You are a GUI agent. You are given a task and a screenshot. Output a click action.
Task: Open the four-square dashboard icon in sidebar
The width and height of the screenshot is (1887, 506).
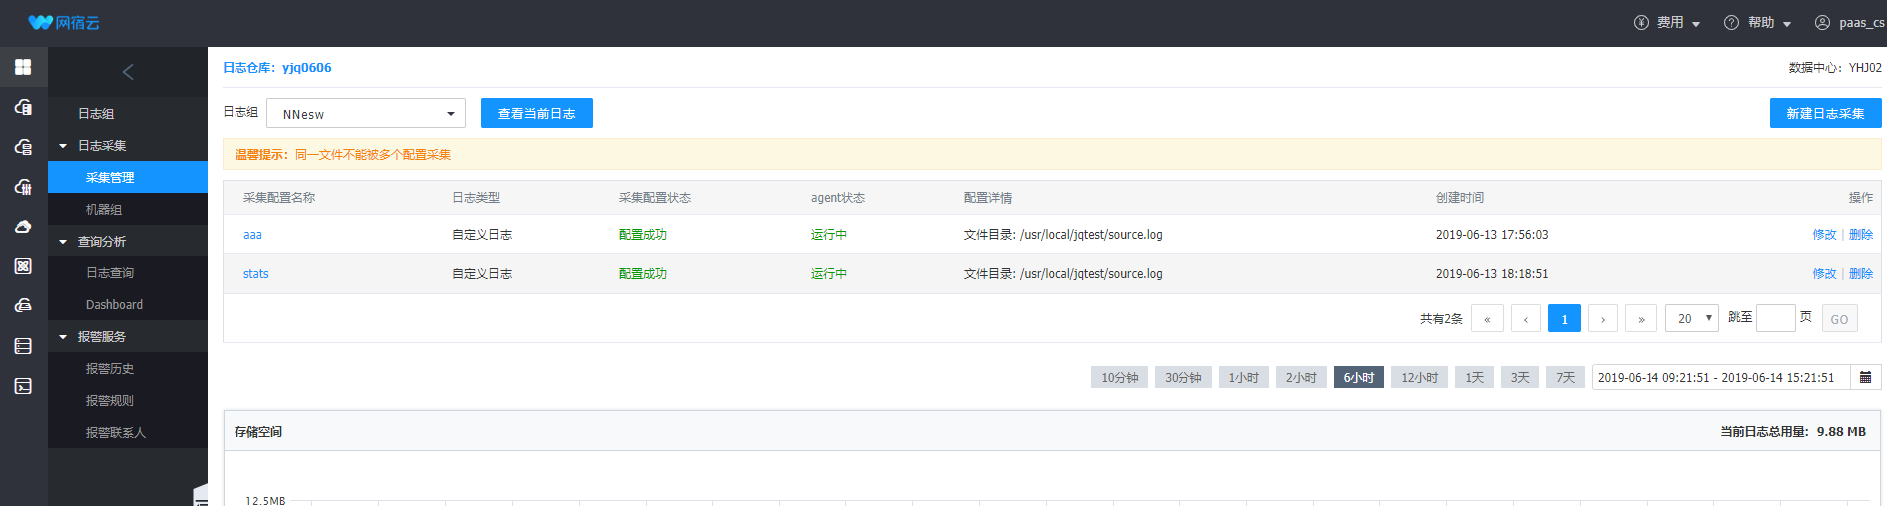pyautogui.click(x=23, y=67)
